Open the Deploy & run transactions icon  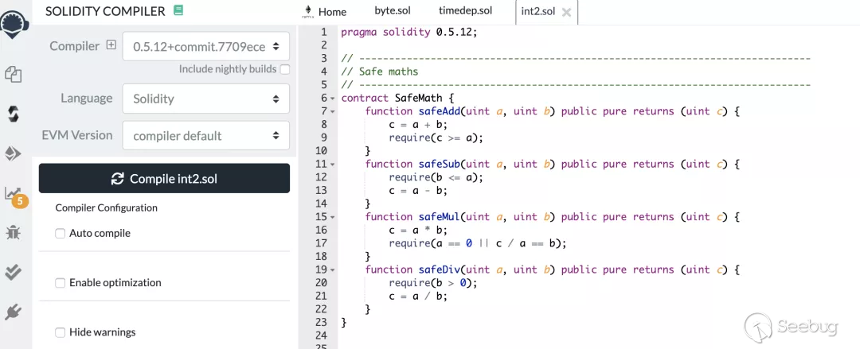(x=13, y=153)
